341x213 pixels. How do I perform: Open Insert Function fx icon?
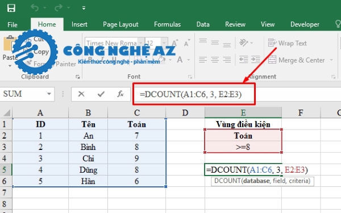[x=120, y=94]
